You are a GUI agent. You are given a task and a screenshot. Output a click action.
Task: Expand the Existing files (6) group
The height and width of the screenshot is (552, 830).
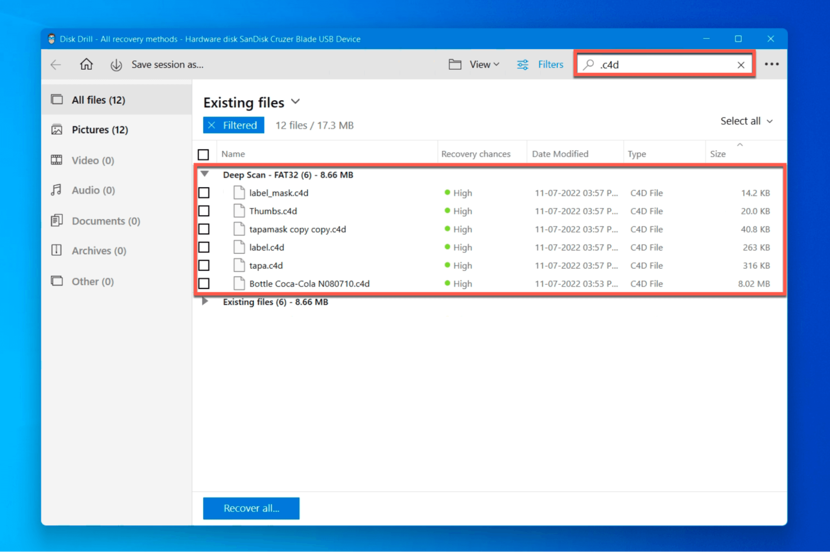205,302
